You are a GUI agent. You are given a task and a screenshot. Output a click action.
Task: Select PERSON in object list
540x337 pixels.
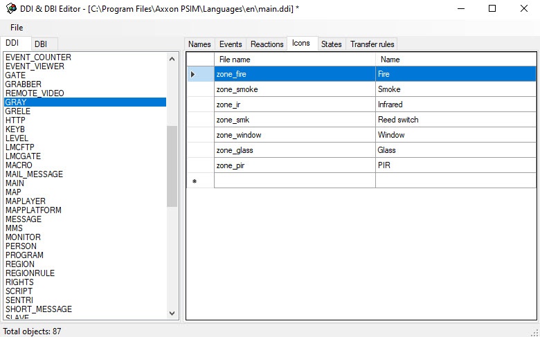tap(85, 246)
